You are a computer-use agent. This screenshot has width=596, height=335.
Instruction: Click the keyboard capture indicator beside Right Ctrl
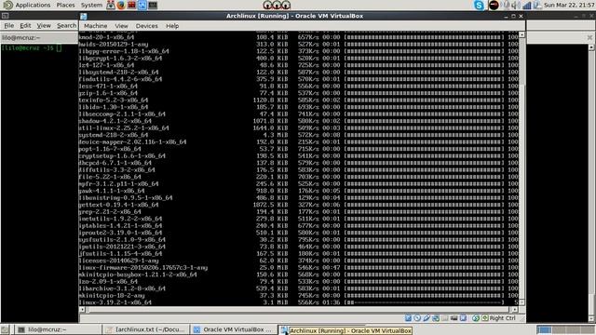click(485, 318)
